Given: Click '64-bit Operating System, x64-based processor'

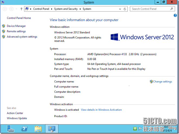Looking at the screenshot, I should (114, 64).
